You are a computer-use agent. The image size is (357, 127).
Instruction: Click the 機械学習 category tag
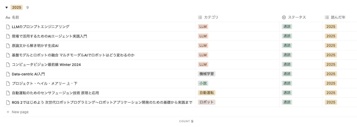[207, 74]
